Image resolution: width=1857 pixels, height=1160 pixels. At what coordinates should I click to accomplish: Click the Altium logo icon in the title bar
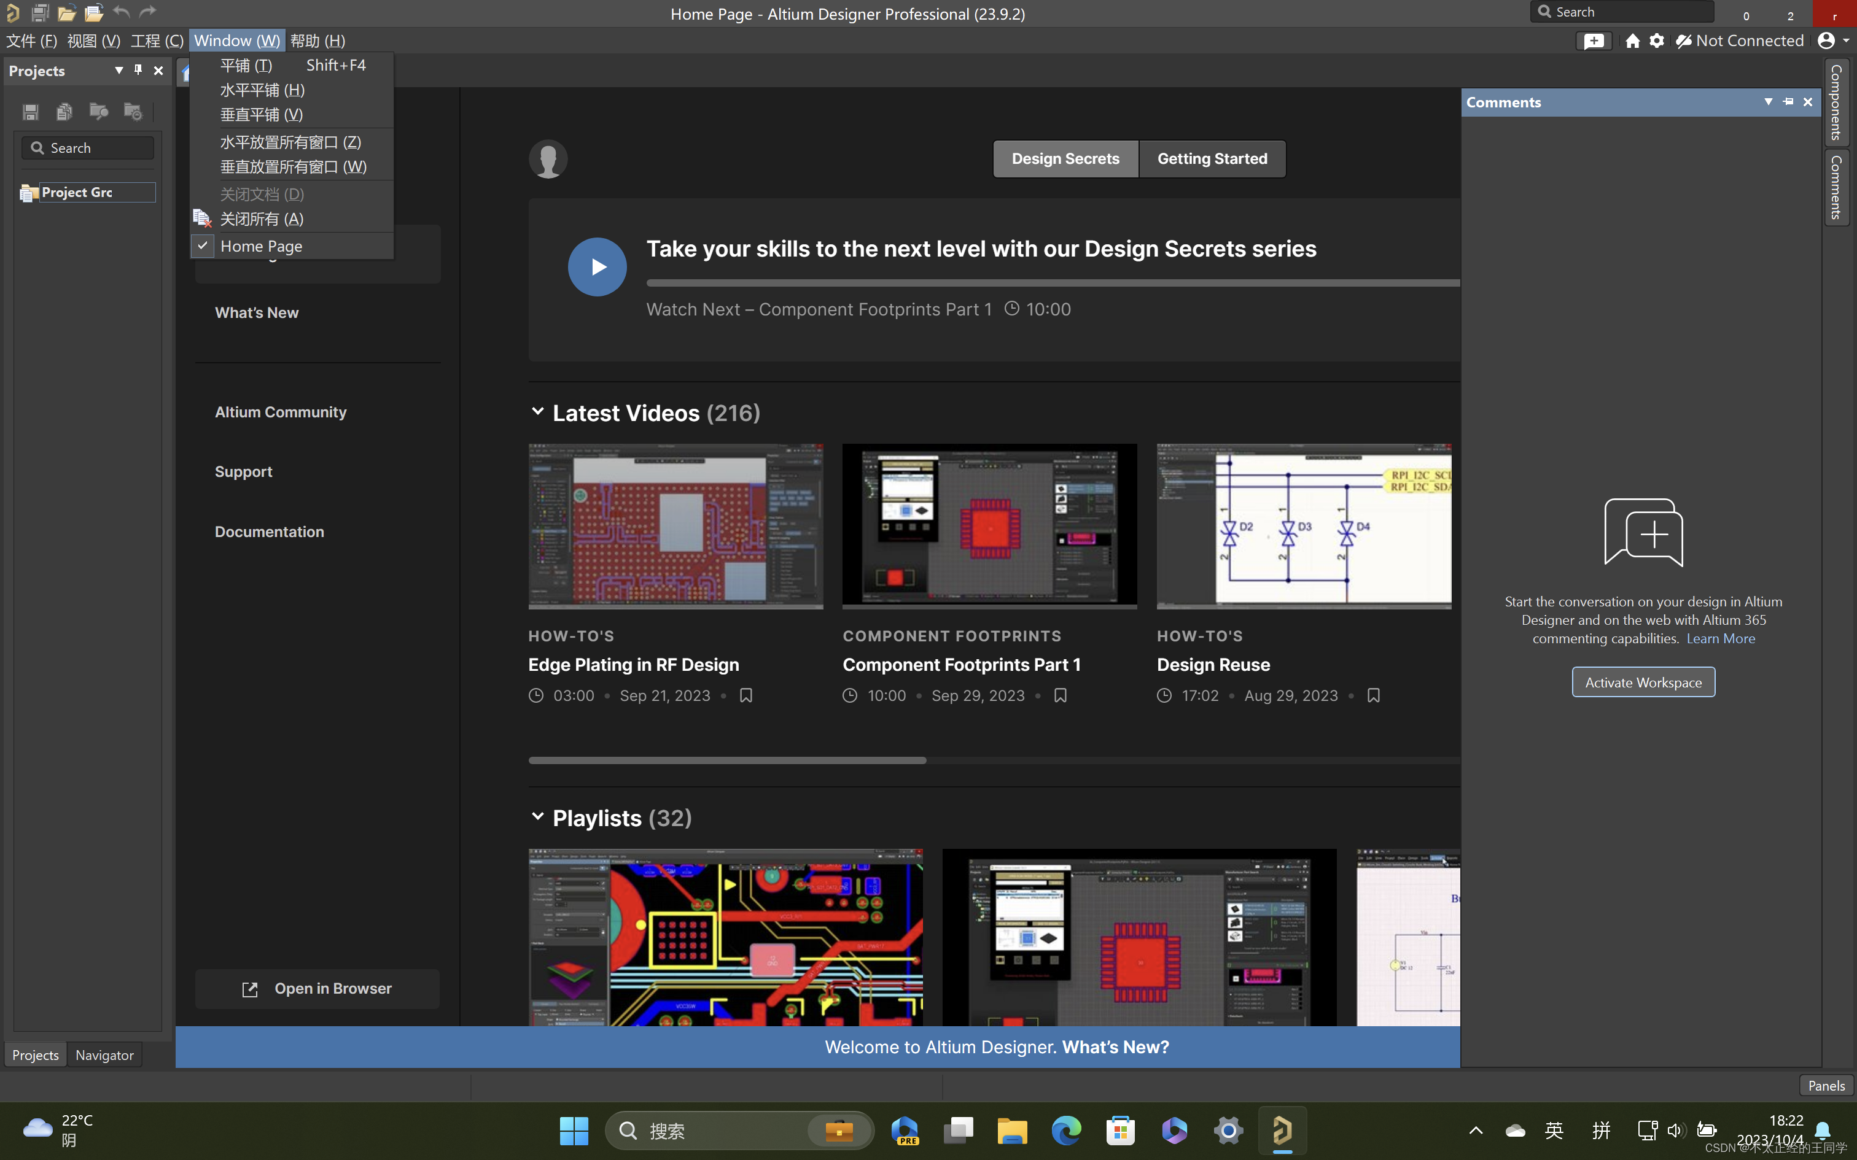[12, 12]
